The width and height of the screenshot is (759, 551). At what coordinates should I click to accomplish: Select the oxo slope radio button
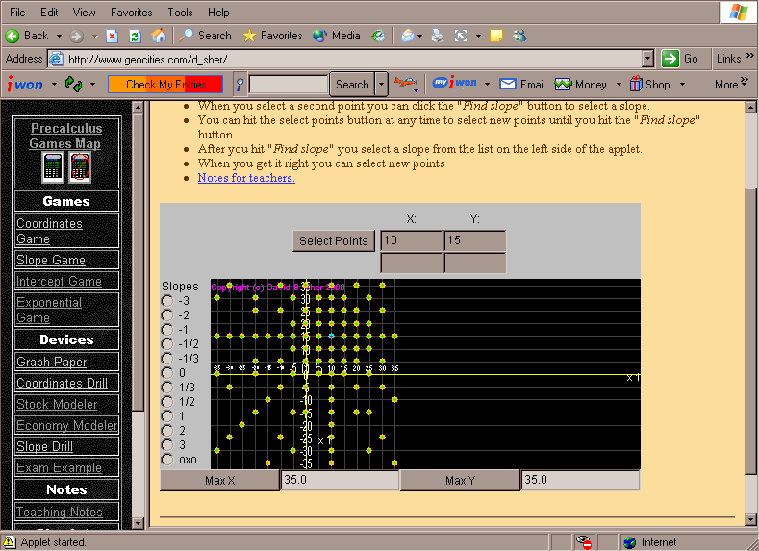click(167, 460)
